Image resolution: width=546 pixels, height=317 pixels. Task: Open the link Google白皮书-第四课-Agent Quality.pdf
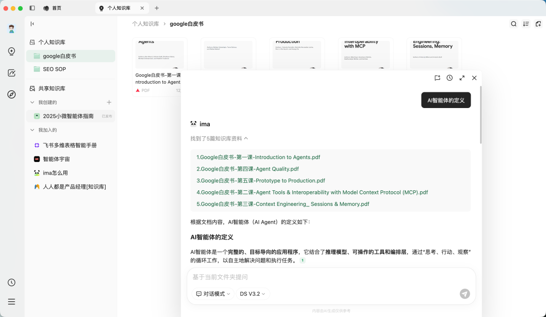click(248, 169)
